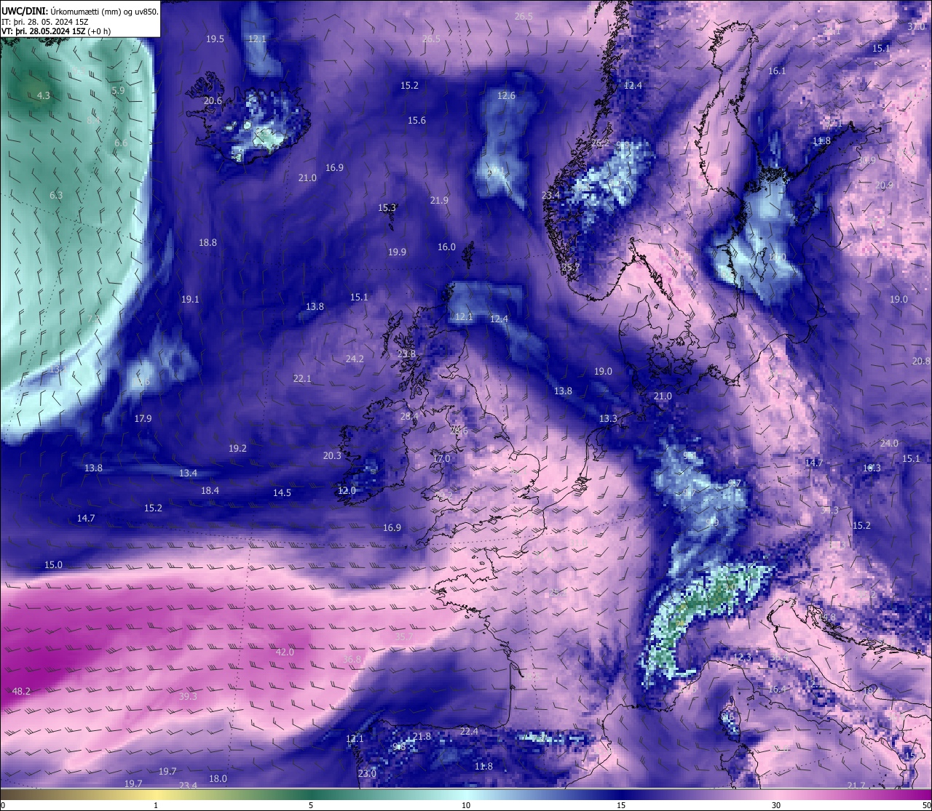The image size is (932, 811).
Task: Click the 20.8 value label
Action: 921,361
